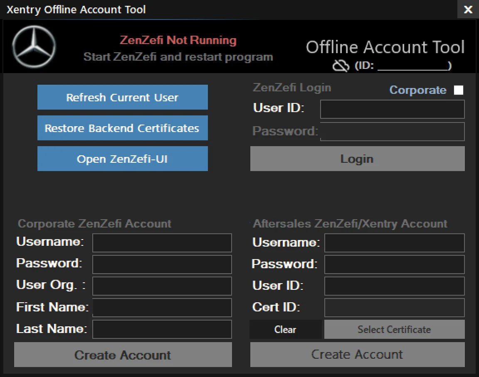479x377 pixels.
Task: Click Restore Backend Certificates
Action: tap(122, 128)
